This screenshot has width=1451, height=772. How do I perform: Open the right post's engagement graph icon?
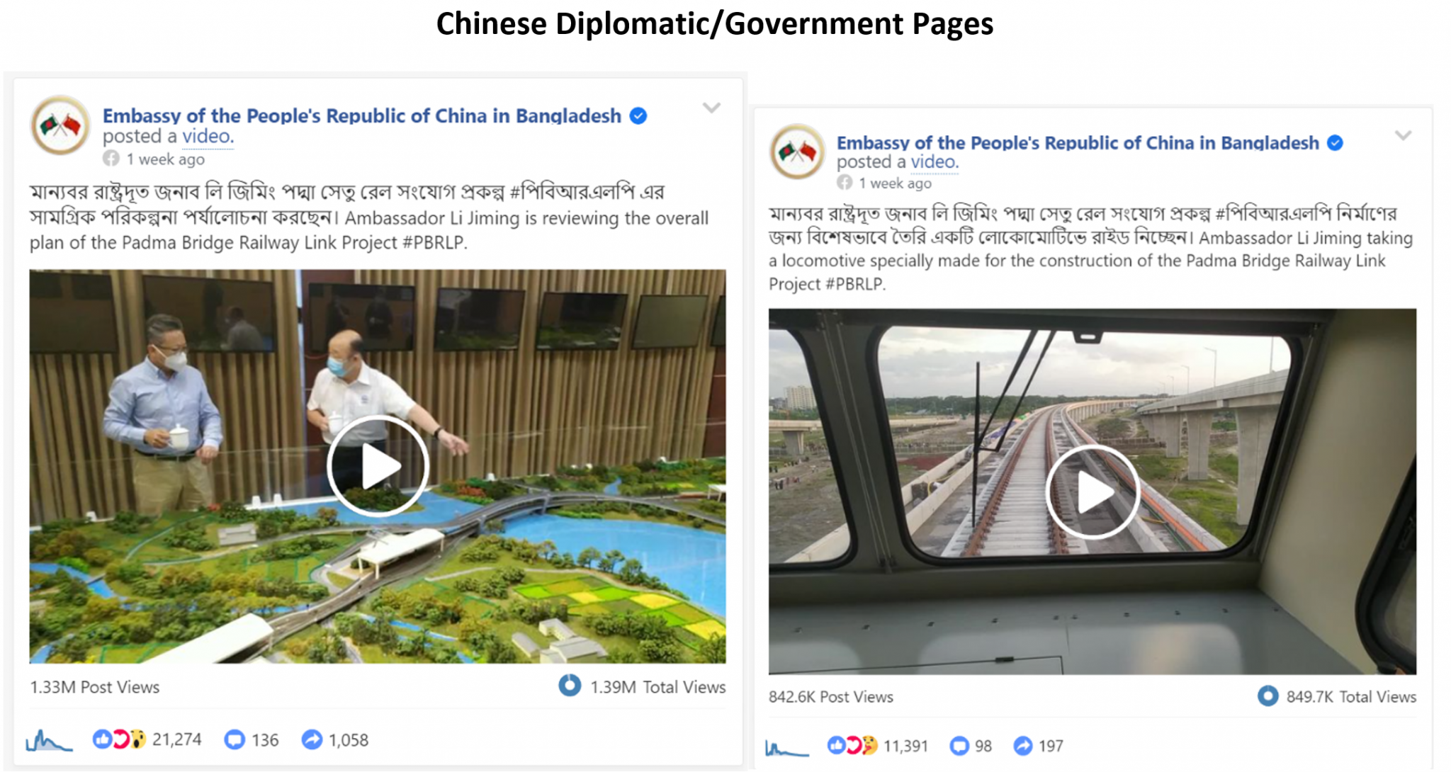coord(787,748)
